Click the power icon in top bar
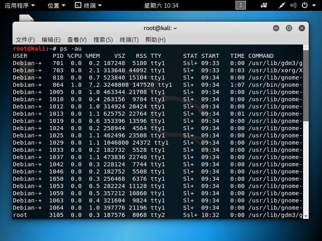The height and width of the screenshot is (241, 322). [305, 5]
